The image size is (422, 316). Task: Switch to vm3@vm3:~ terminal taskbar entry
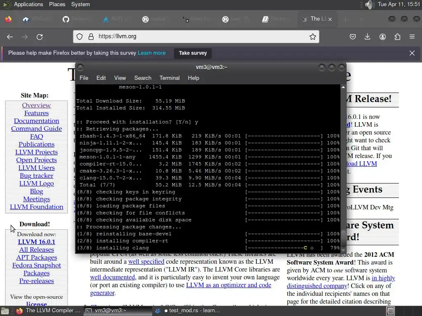(117, 311)
